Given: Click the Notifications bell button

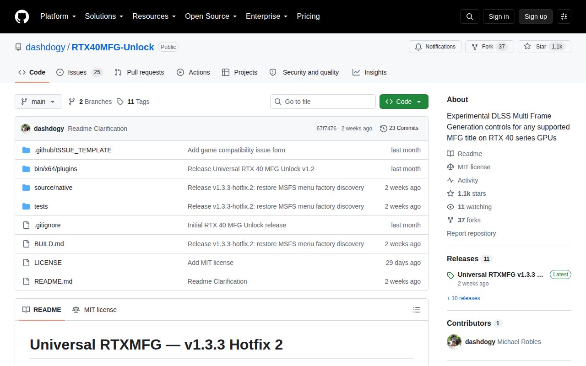Looking at the screenshot, I should (435, 47).
